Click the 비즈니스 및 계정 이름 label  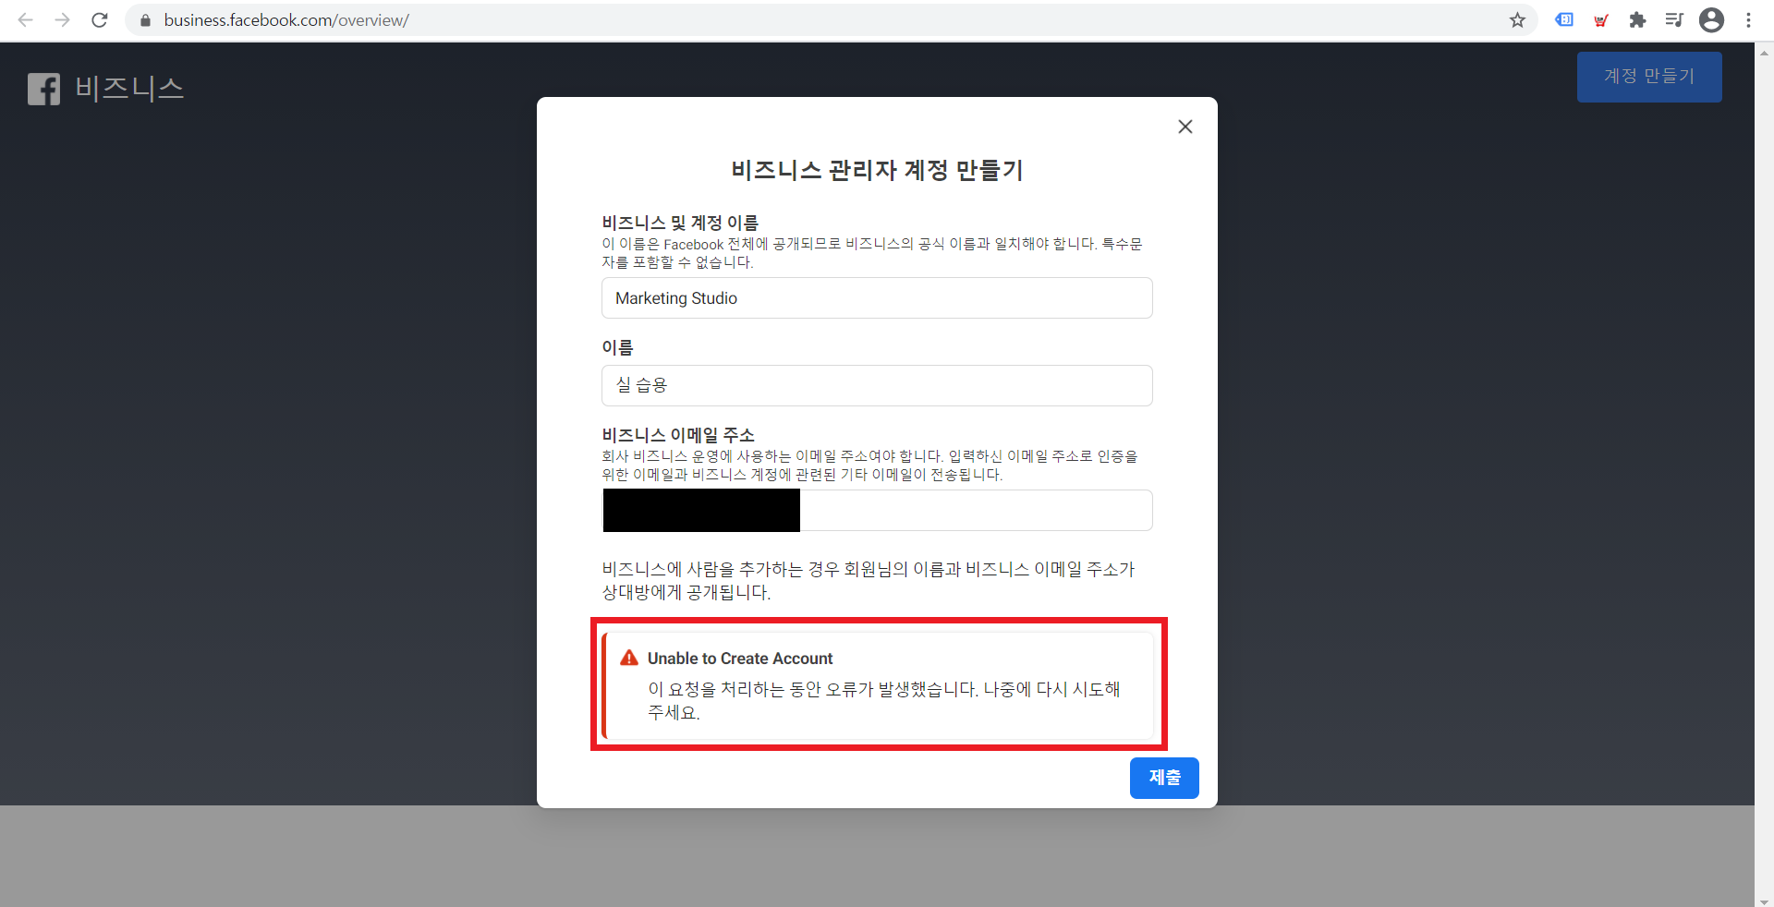point(680,223)
